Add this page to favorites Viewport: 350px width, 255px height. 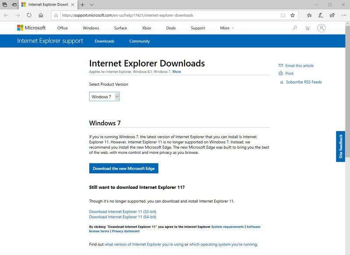click(x=292, y=15)
